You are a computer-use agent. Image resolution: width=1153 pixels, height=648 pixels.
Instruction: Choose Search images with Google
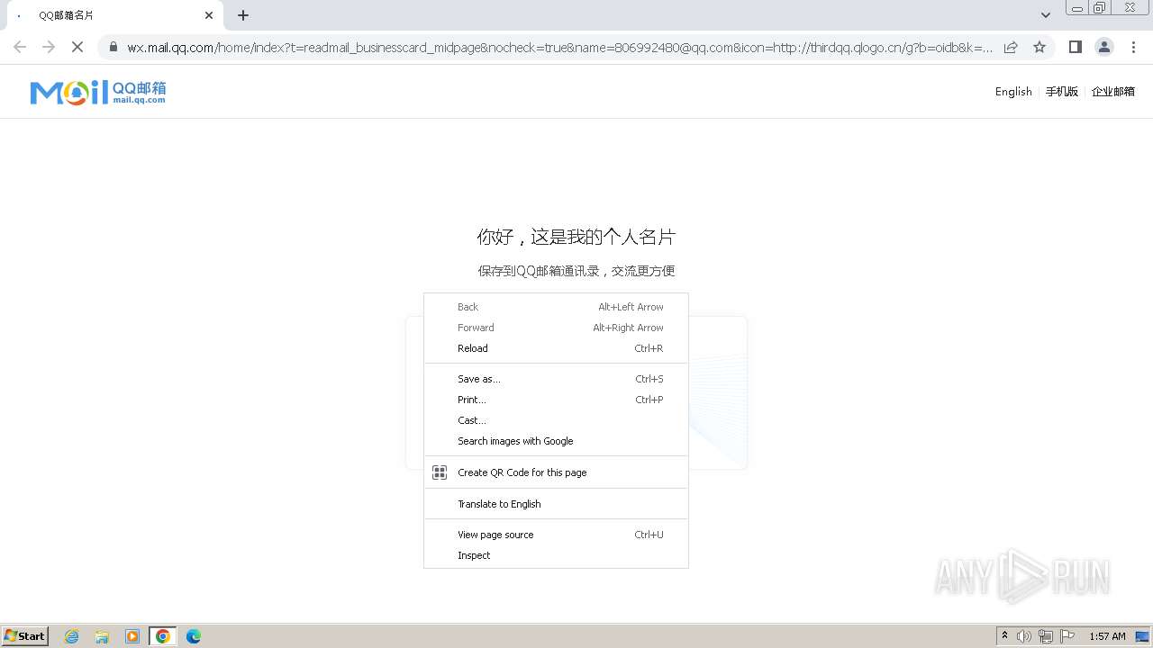pos(556,441)
